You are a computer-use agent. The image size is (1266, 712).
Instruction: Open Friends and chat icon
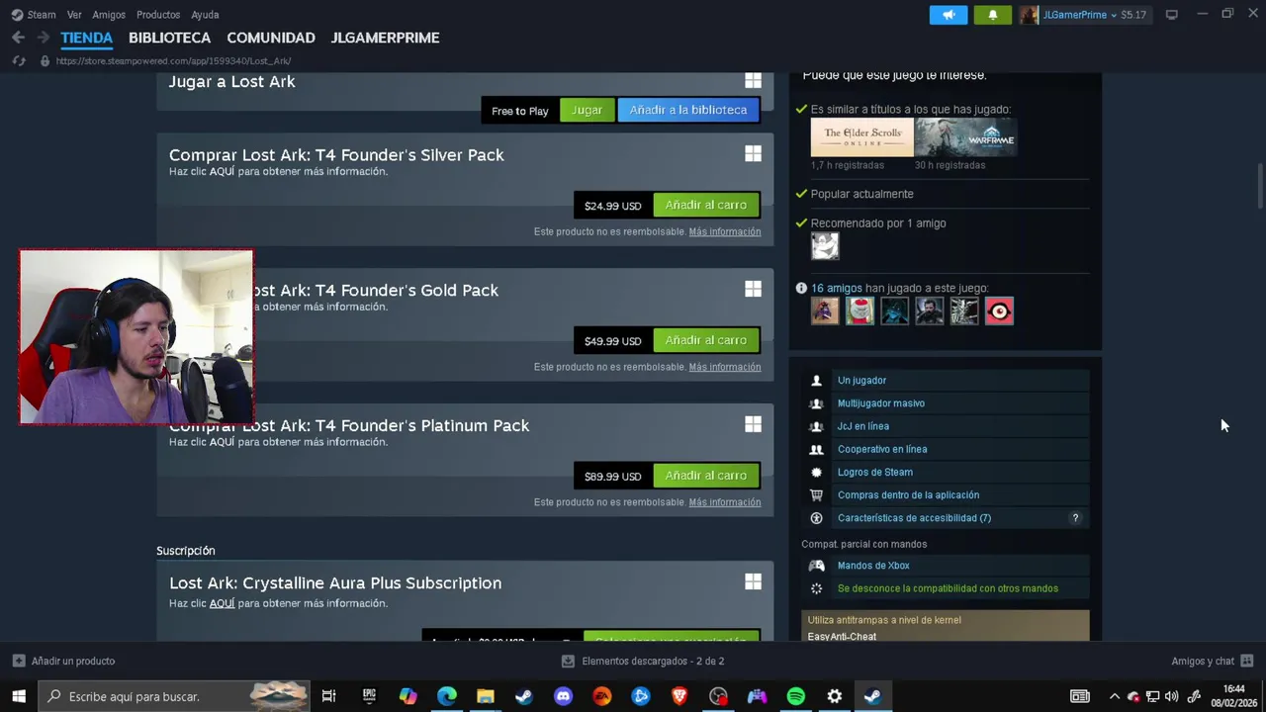click(x=1246, y=661)
